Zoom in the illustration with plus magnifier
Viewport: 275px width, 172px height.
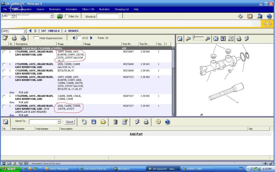pos(207,38)
